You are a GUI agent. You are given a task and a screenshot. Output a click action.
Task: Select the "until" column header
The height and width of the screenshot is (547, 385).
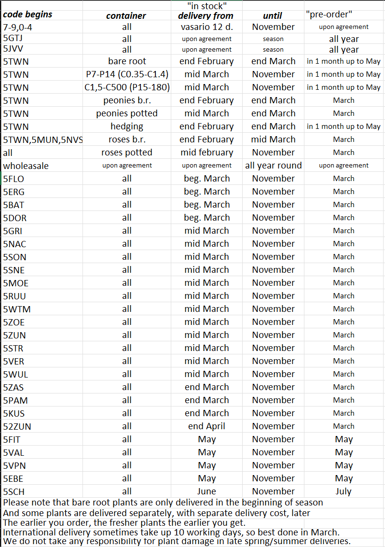(273, 16)
